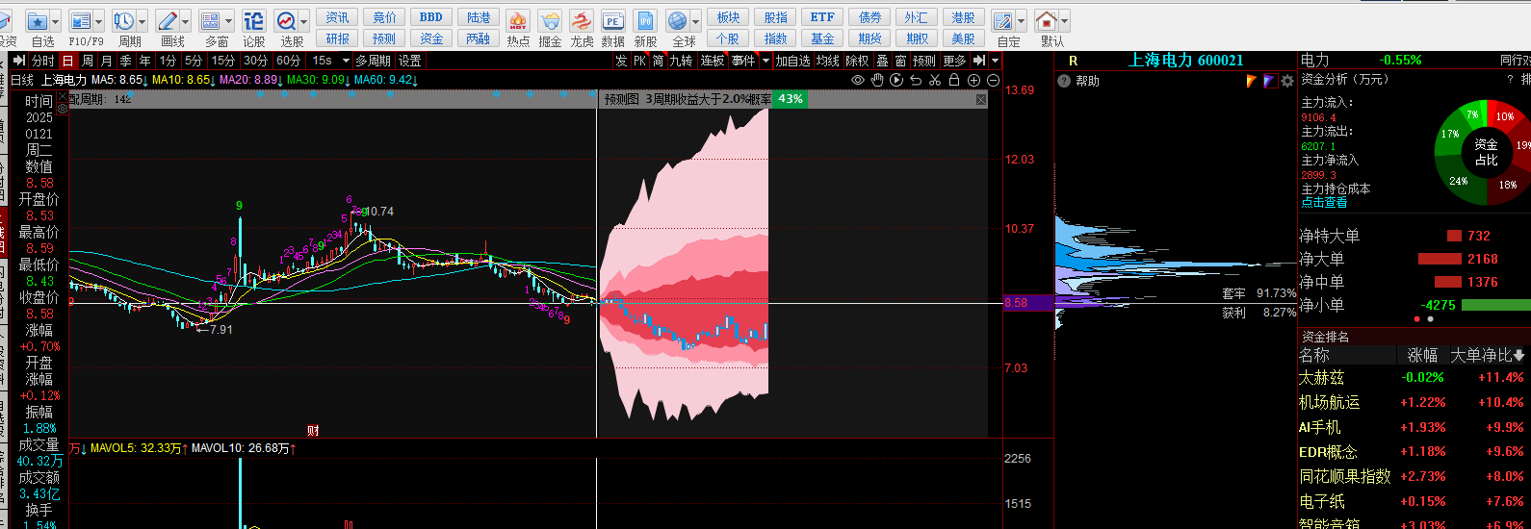Toggle 均线 moving average display
This screenshot has height=529, width=1531.
(827, 61)
